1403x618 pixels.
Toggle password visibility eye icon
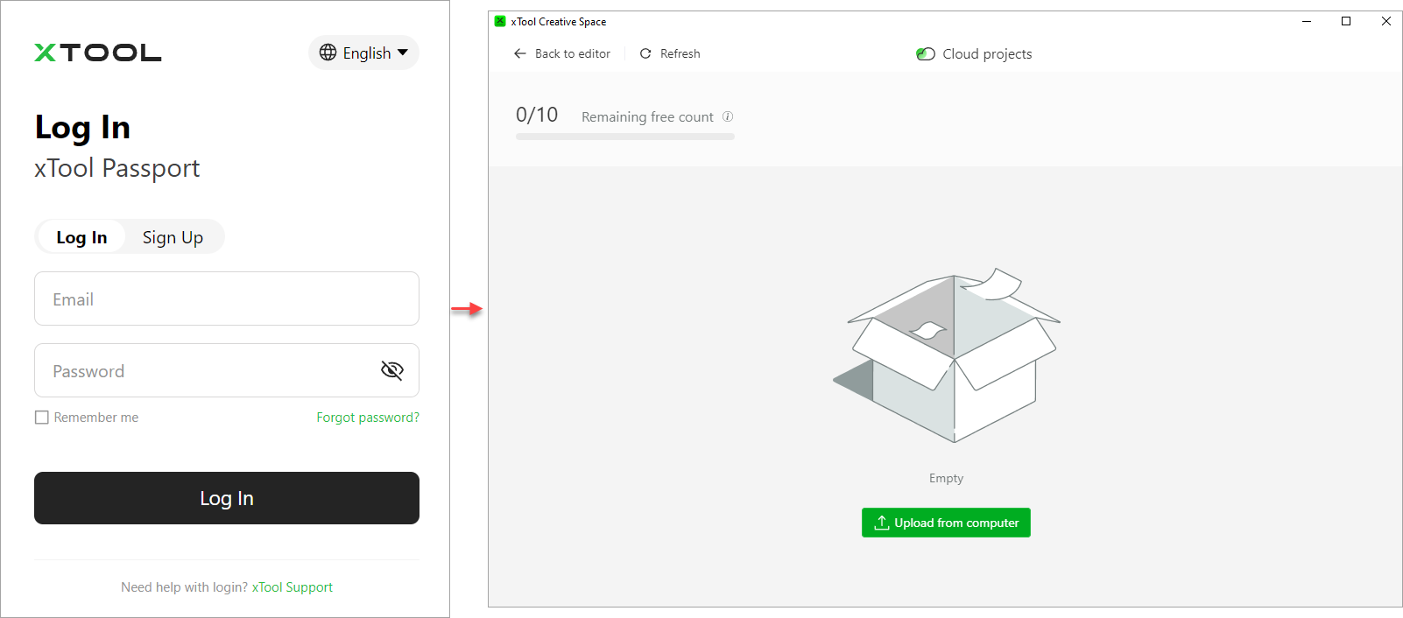(391, 370)
